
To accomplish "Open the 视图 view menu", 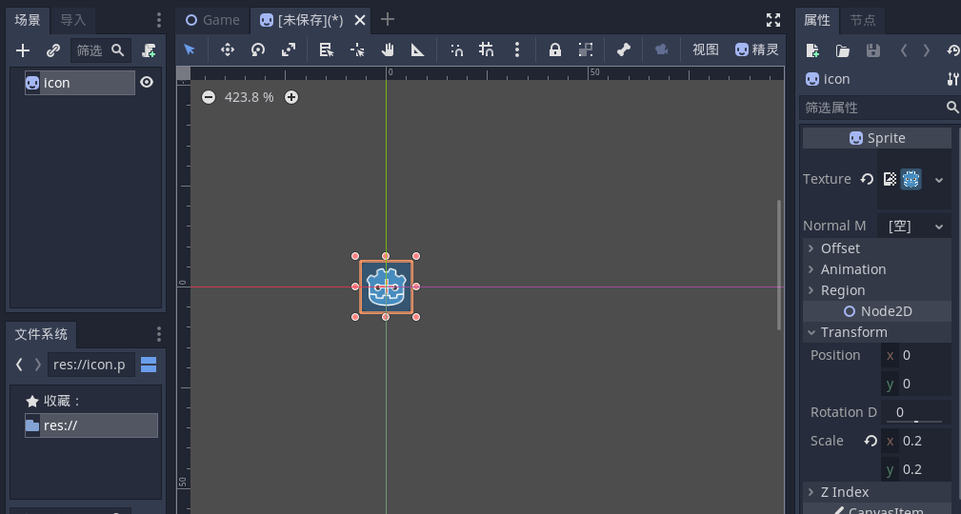I will click(706, 49).
